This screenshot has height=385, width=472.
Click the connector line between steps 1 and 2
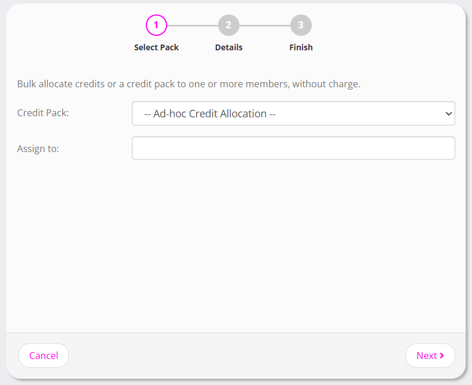pos(192,25)
